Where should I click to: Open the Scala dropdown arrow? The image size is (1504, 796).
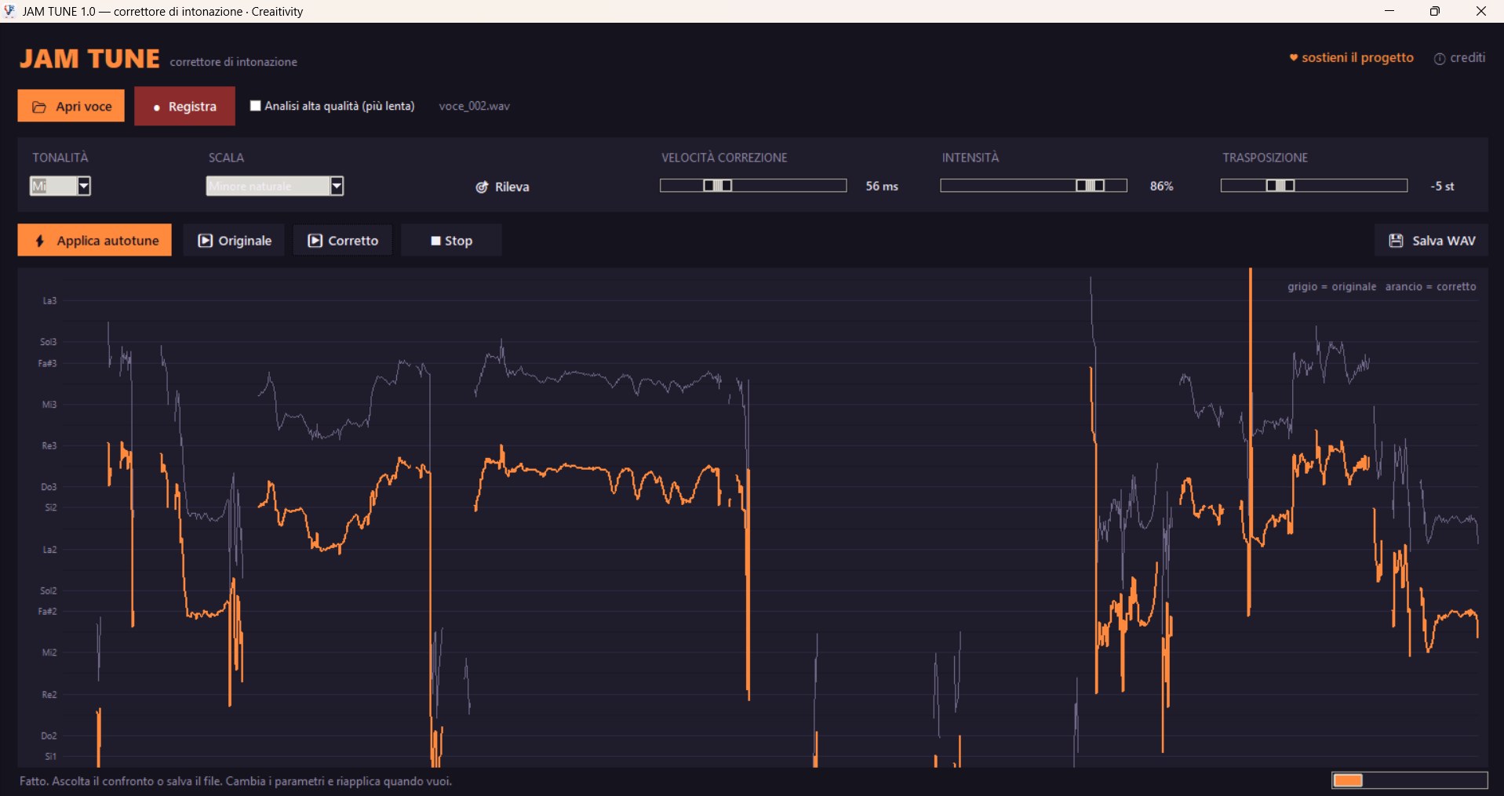[x=337, y=186]
